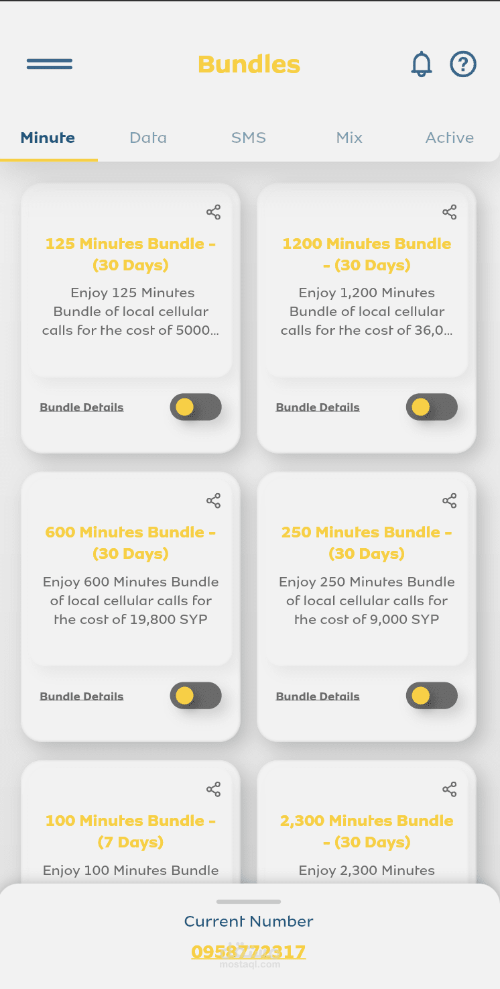Enable the 1200 Minutes Bundle switch
The image size is (500, 989).
[432, 407]
